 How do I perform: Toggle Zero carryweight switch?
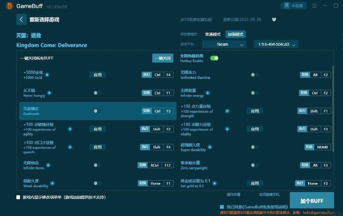(254, 165)
